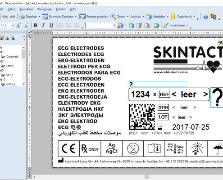
Task: Click the Drucken printer icon
Action: coord(22,17)
